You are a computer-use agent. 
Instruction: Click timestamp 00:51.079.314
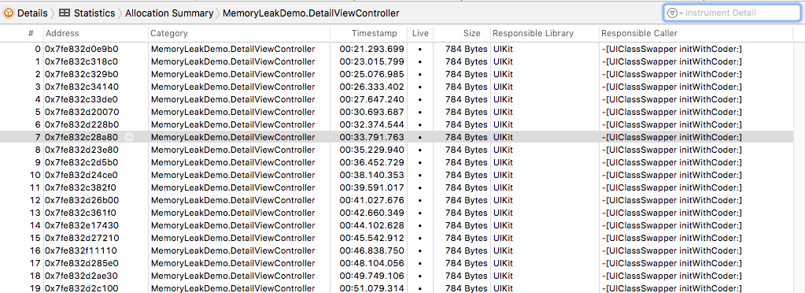[371, 288]
